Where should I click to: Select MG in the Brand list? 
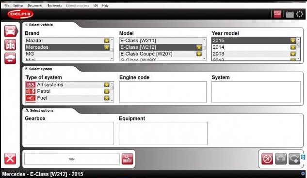[68, 54]
